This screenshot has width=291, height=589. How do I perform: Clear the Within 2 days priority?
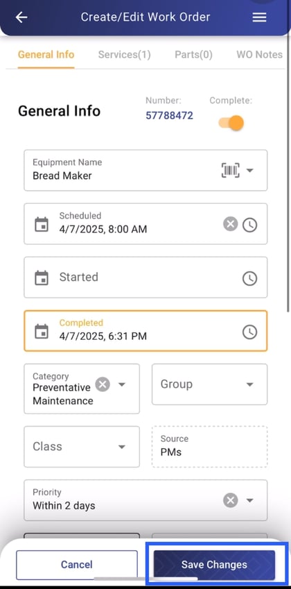231,500
